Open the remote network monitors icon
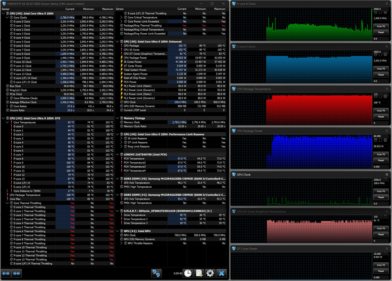Viewport: 392px width, 281px height. tap(156, 273)
